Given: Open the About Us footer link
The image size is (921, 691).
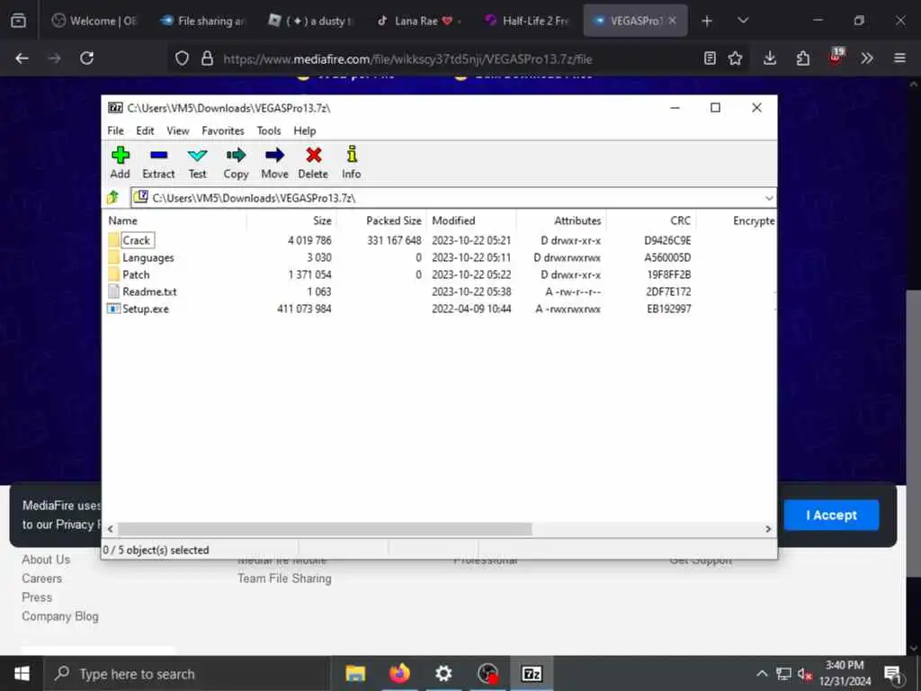Looking at the screenshot, I should (x=46, y=560).
